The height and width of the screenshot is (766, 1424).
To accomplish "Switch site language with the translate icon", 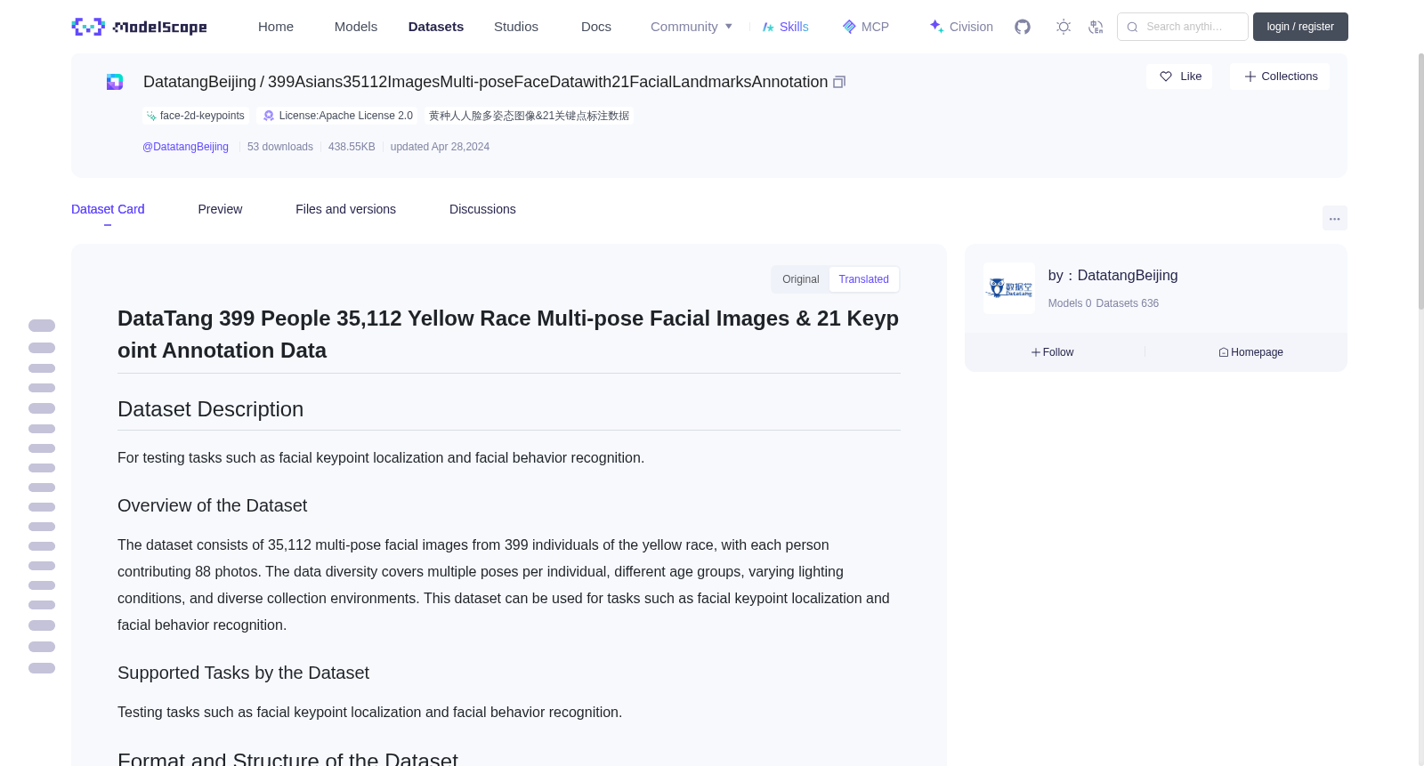I will (x=1096, y=27).
